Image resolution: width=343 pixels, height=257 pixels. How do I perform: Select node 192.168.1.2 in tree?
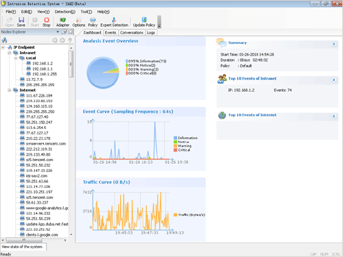tap(43, 63)
